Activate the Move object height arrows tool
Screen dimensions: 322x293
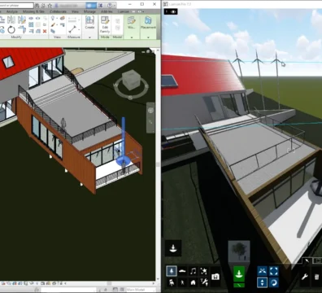click(262, 282)
